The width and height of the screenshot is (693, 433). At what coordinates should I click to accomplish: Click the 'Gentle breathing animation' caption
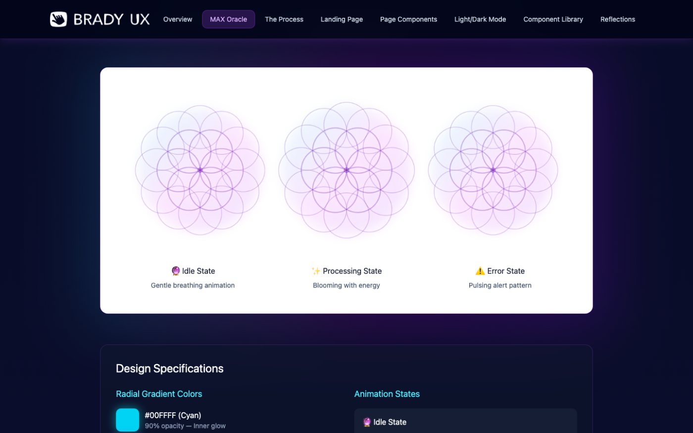193,286
